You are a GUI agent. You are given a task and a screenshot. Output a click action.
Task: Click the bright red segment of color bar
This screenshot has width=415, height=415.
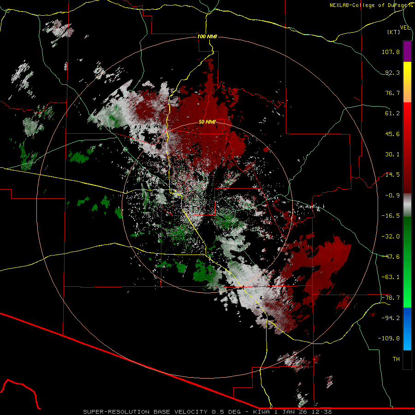[x=407, y=113]
